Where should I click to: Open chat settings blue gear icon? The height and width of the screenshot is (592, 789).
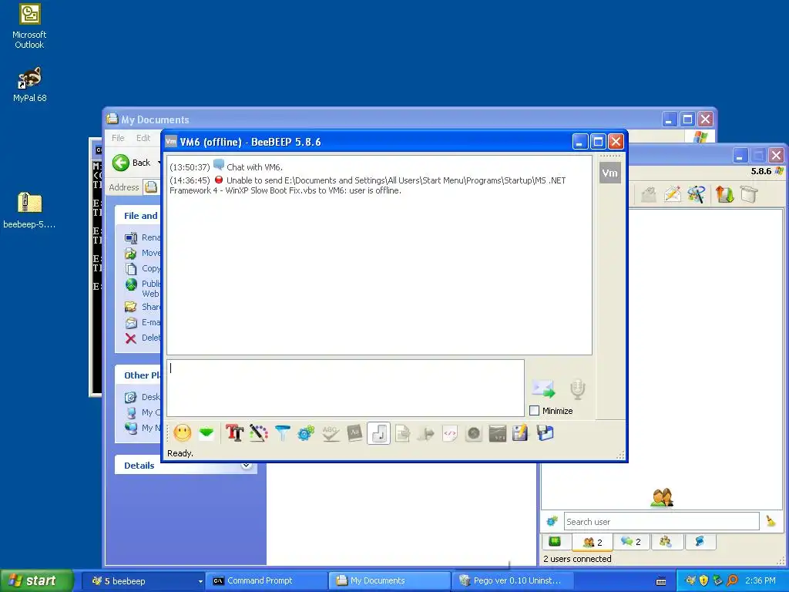[x=306, y=433]
